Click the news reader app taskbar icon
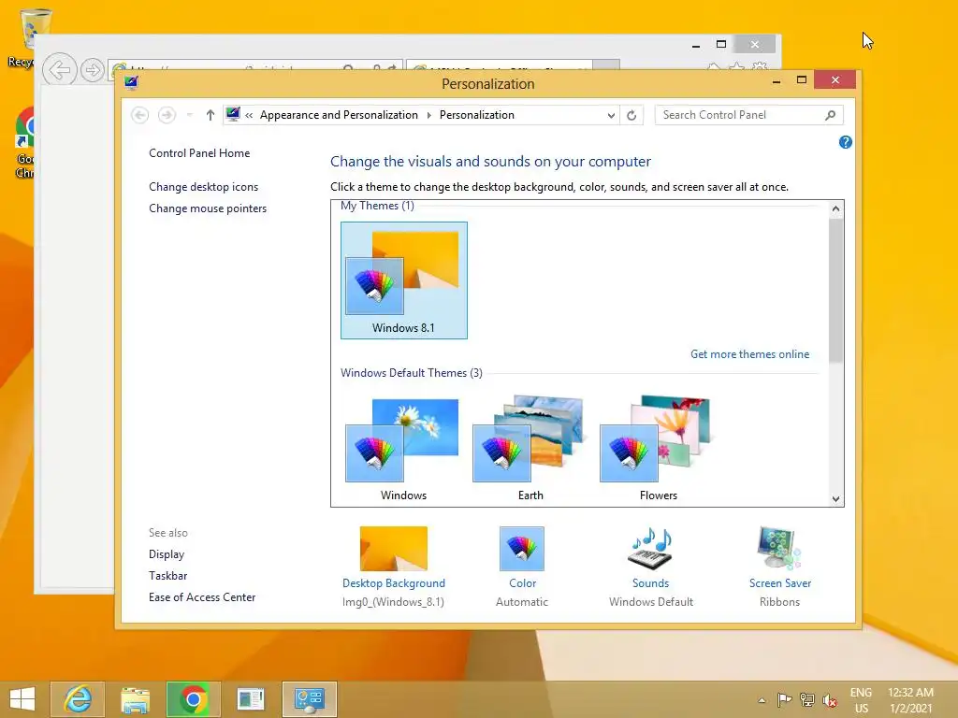 coord(251,699)
